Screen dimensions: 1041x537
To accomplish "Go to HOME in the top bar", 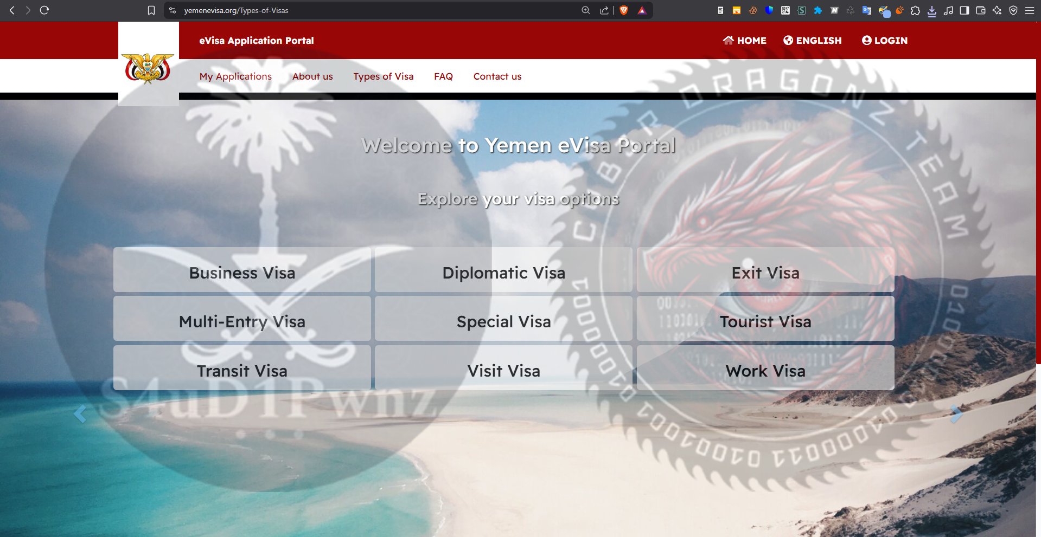I will point(744,41).
